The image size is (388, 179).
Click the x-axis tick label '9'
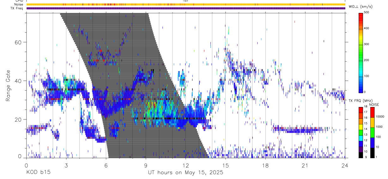click(x=146, y=166)
